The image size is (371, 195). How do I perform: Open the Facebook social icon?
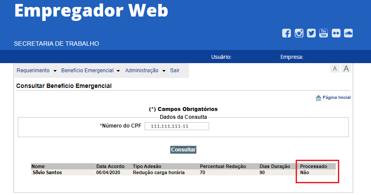(x=286, y=33)
